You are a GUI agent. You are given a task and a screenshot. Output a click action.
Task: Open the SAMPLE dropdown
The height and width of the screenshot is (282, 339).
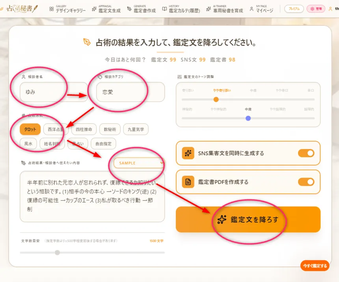pos(139,163)
